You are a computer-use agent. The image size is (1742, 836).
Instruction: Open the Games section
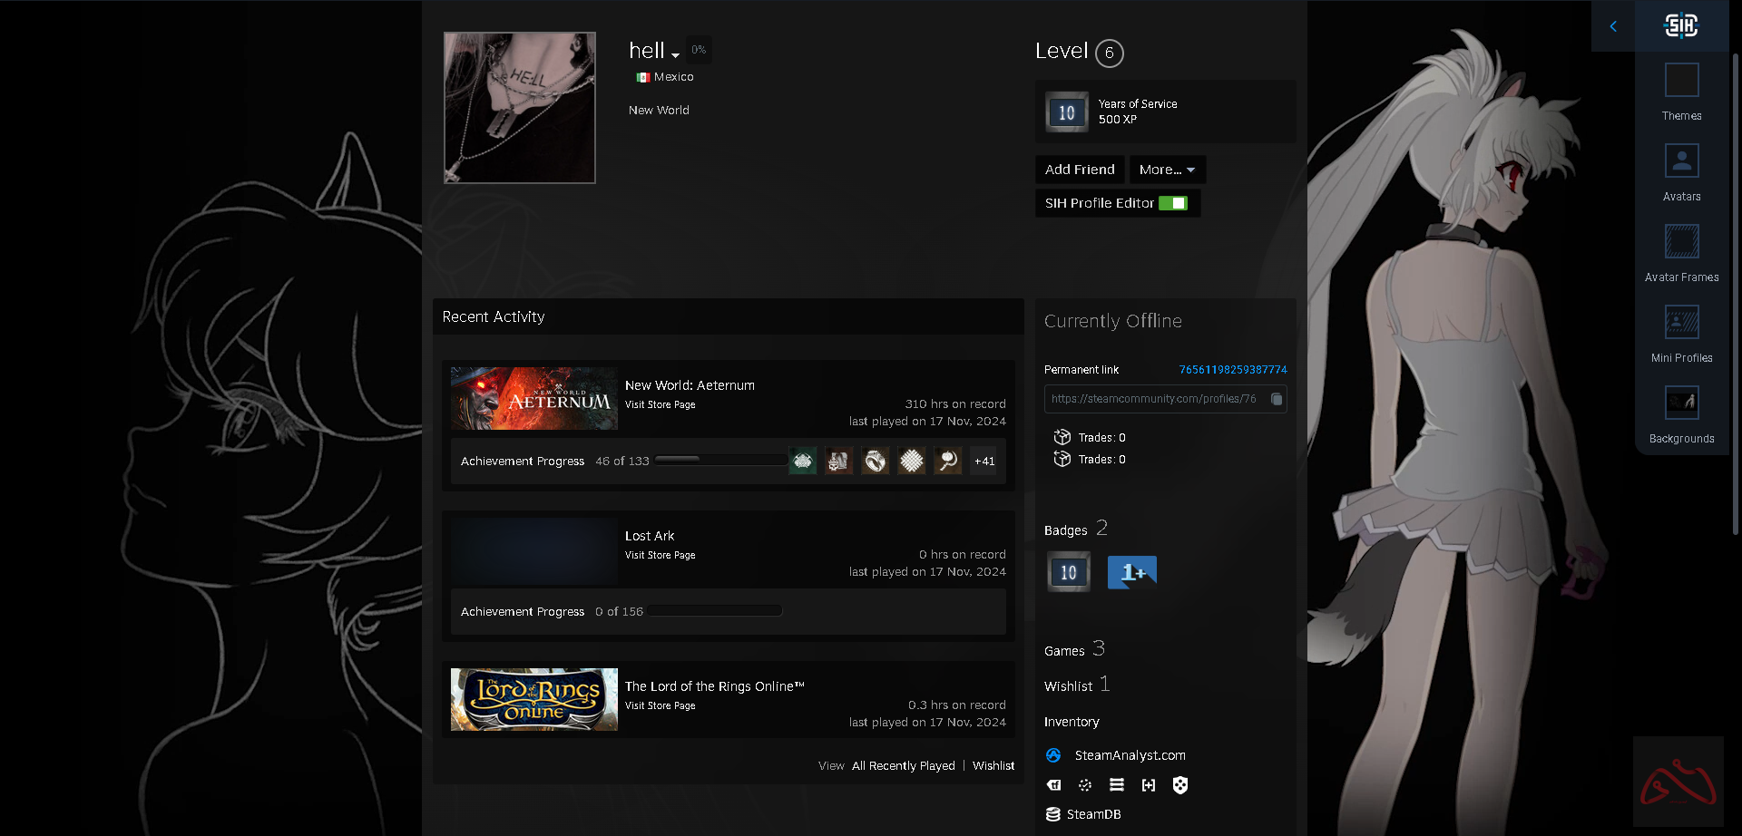(1064, 651)
